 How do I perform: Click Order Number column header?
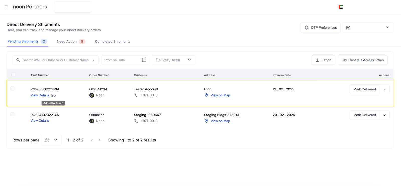(99, 75)
